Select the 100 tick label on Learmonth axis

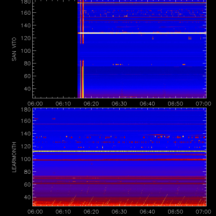click(x=26, y=159)
